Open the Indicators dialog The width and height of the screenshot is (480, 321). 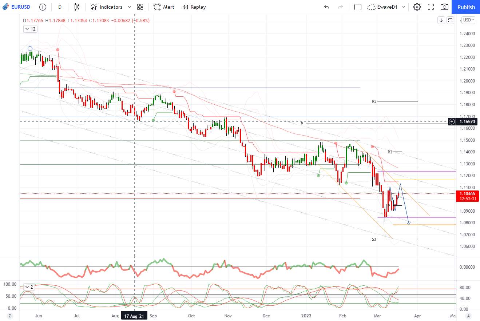[x=107, y=7]
